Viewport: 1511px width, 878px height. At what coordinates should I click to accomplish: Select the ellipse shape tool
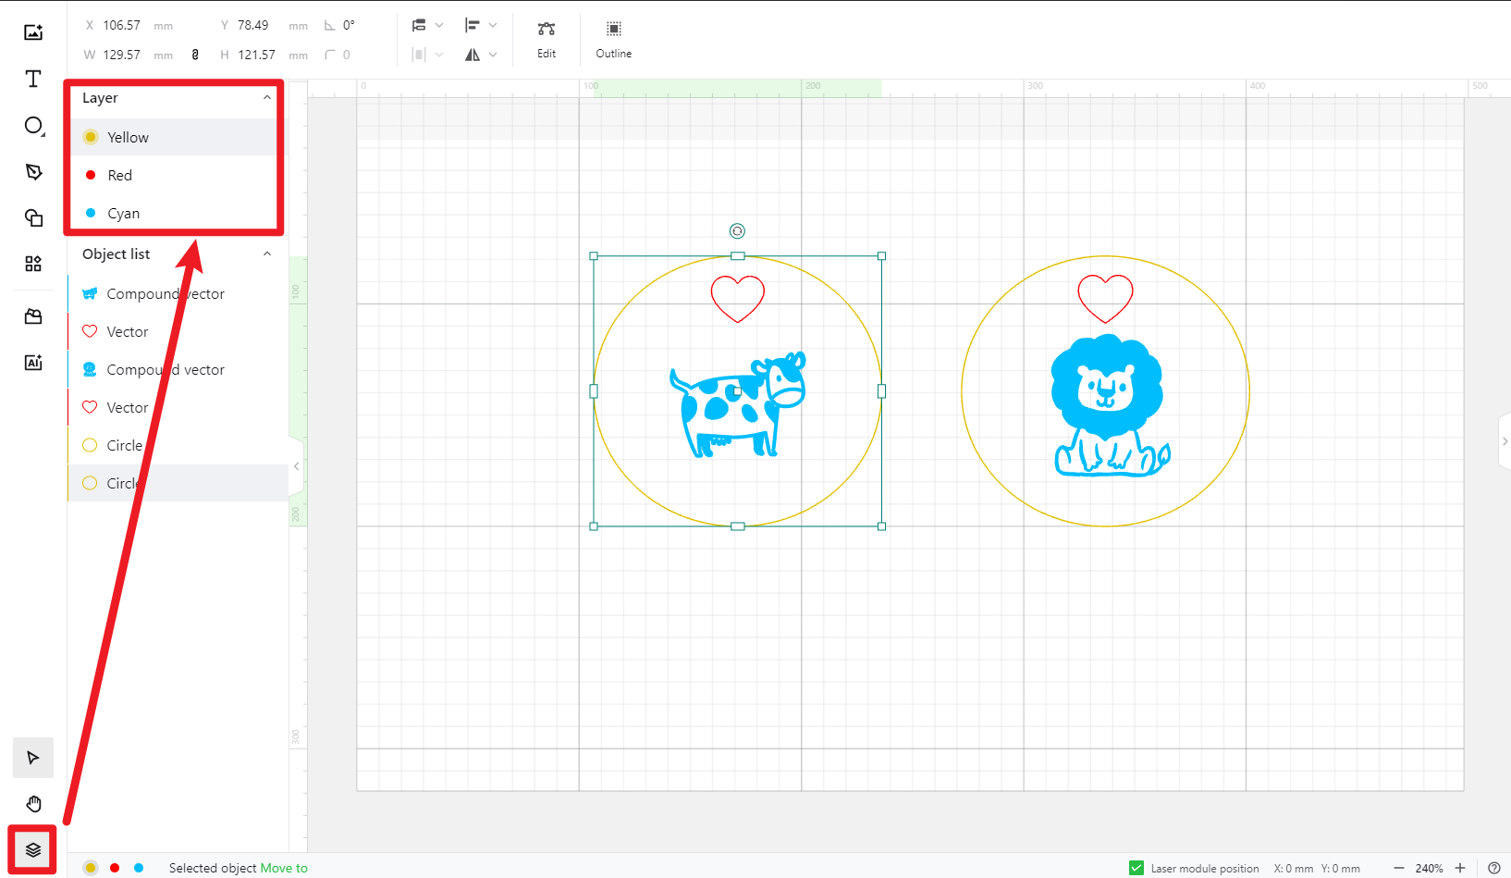[x=33, y=125]
